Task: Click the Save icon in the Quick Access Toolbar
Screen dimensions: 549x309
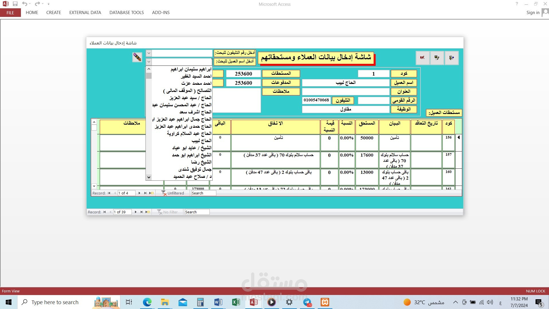Action: point(15,4)
